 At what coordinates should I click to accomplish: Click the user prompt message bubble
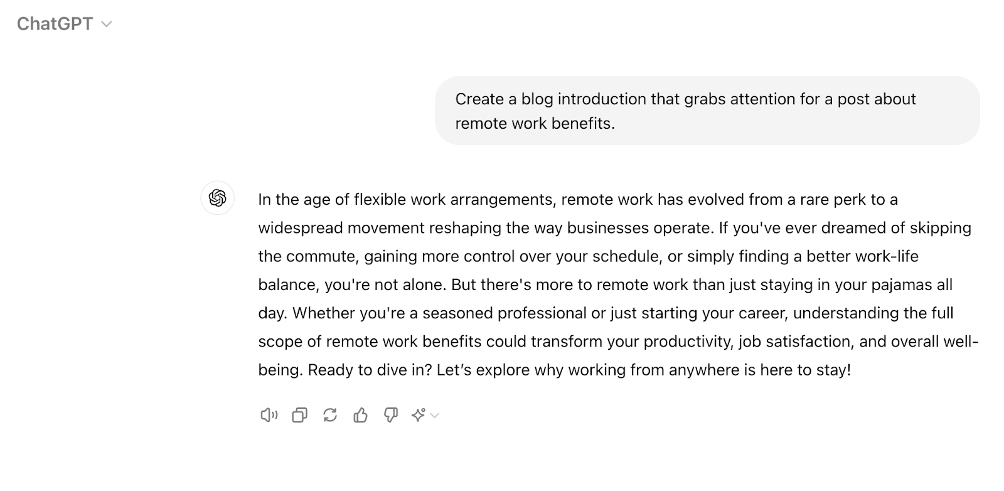707,111
